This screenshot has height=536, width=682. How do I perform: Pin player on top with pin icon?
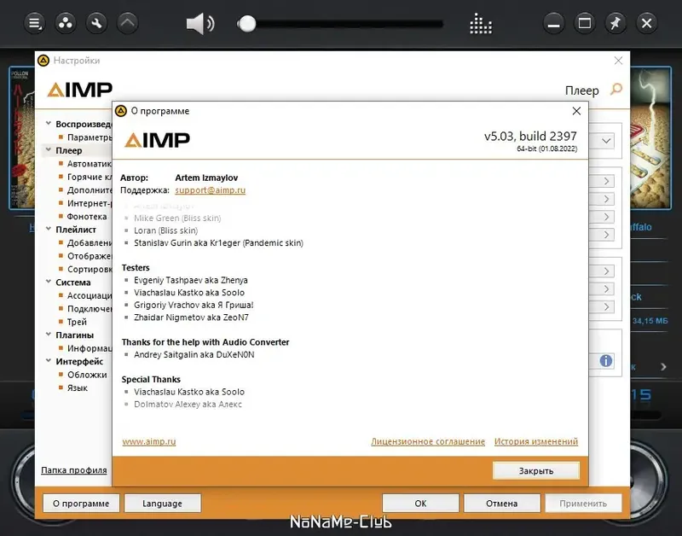point(615,23)
